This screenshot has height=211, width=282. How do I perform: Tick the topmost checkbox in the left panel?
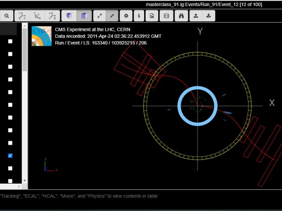[10, 41]
